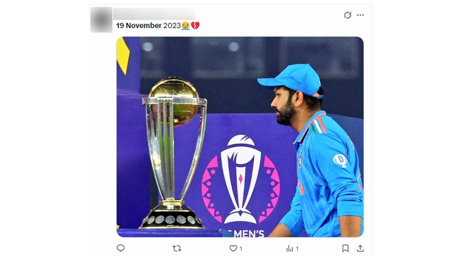Click the share upload arrow icon

pyautogui.click(x=360, y=248)
